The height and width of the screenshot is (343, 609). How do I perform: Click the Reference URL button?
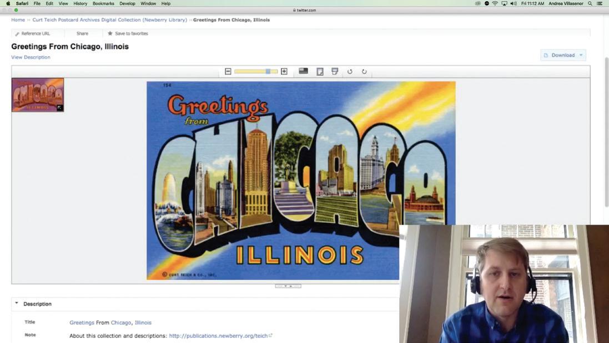click(x=33, y=33)
